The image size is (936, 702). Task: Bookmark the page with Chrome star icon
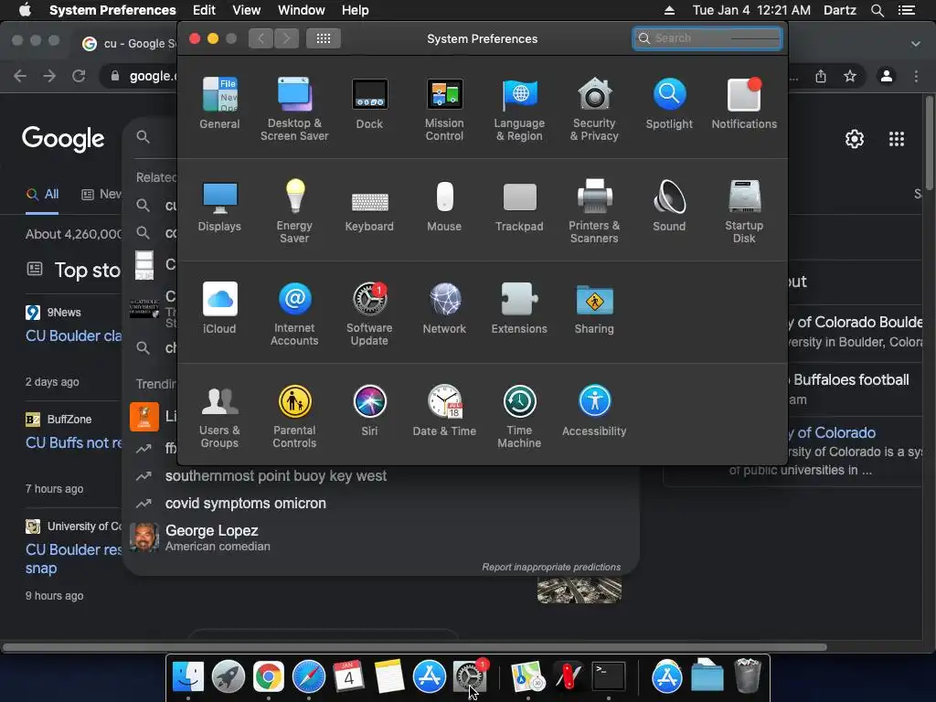click(850, 76)
